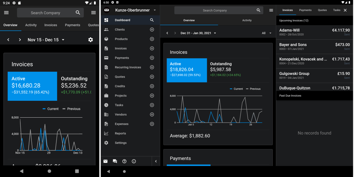Click the Search Company field on tablet
The height and width of the screenshot is (177, 354).
point(214,10)
